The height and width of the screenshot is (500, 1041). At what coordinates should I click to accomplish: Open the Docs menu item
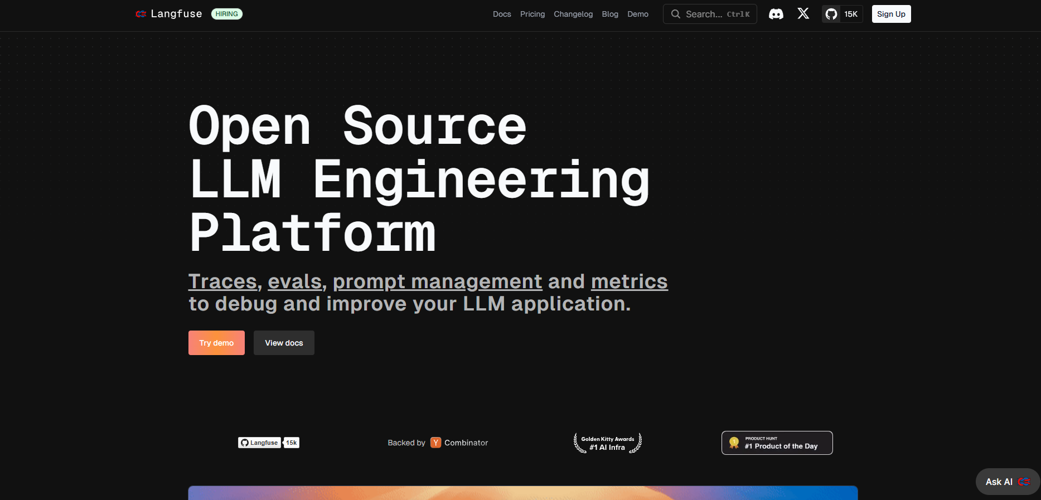pyautogui.click(x=502, y=14)
